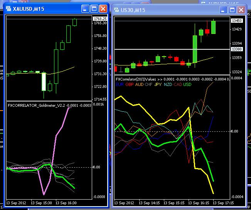Click the US30 window chart icon
Screen dimensions: 251x210
click(x=116, y=10)
